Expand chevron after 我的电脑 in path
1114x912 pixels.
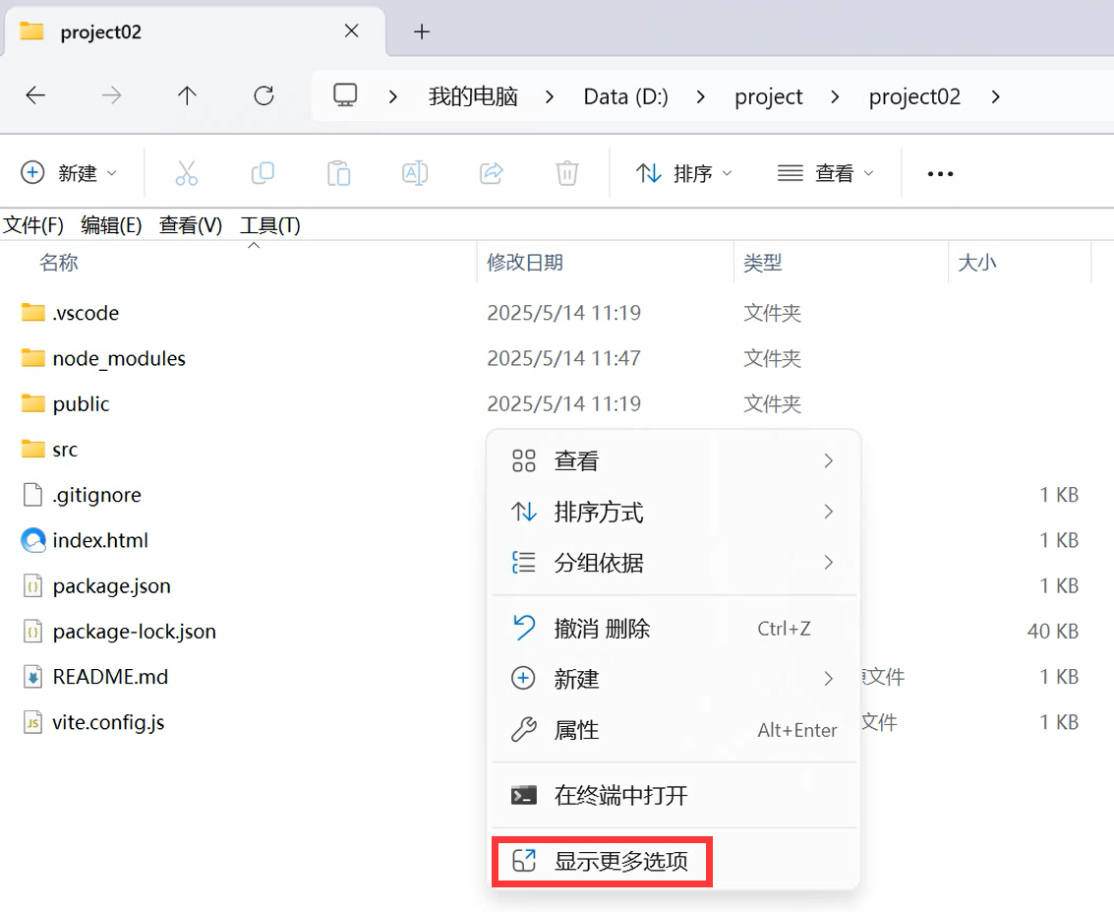(x=550, y=96)
